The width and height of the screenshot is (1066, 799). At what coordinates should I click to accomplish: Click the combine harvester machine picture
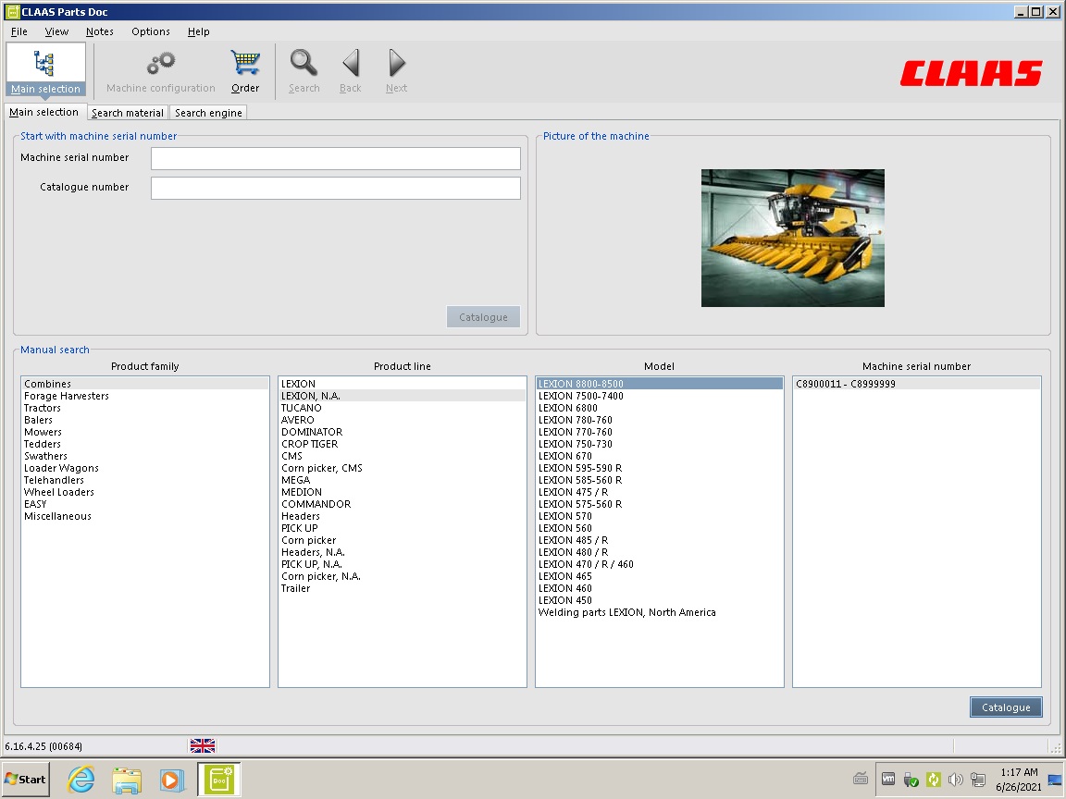pyautogui.click(x=793, y=238)
